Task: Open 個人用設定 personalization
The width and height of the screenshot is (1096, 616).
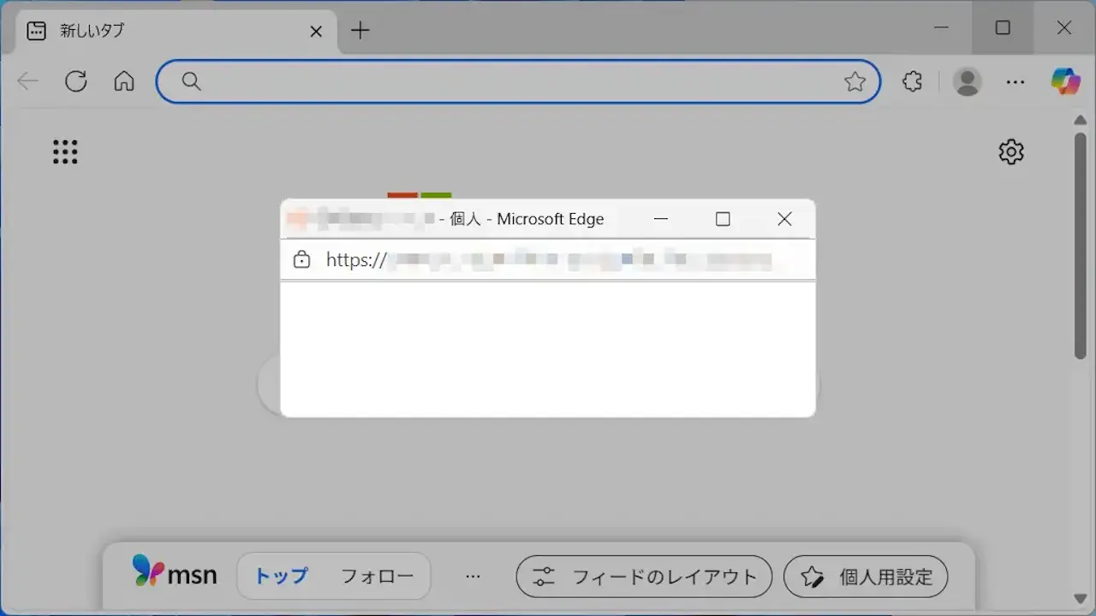Action: 865,577
